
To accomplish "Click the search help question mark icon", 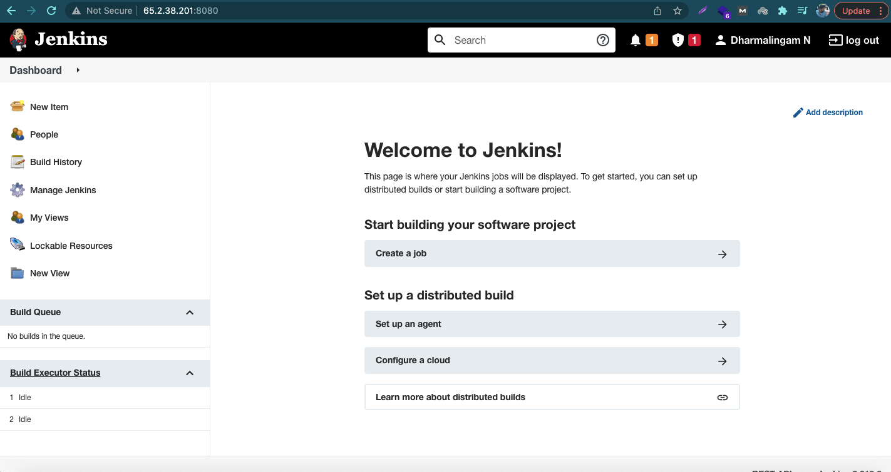I will [x=603, y=40].
